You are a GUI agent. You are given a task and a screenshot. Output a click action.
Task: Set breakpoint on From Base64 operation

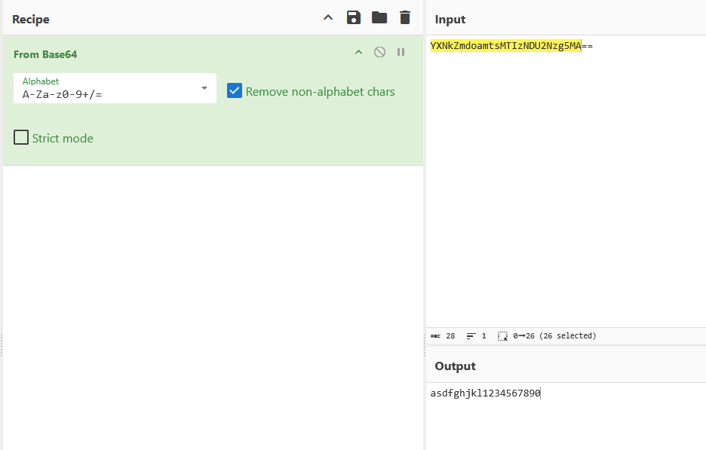tap(401, 52)
